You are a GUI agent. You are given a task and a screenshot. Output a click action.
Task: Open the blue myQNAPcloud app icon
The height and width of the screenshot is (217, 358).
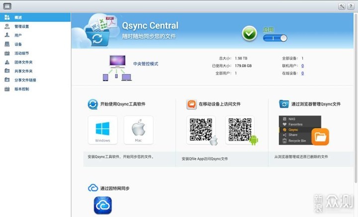pyautogui.click(x=103, y=205)
